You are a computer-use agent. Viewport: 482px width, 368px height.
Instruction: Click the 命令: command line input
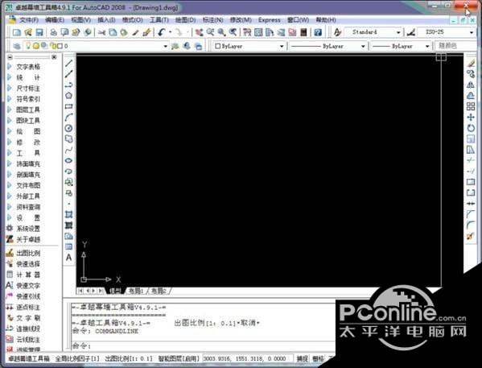coord(203,346)
